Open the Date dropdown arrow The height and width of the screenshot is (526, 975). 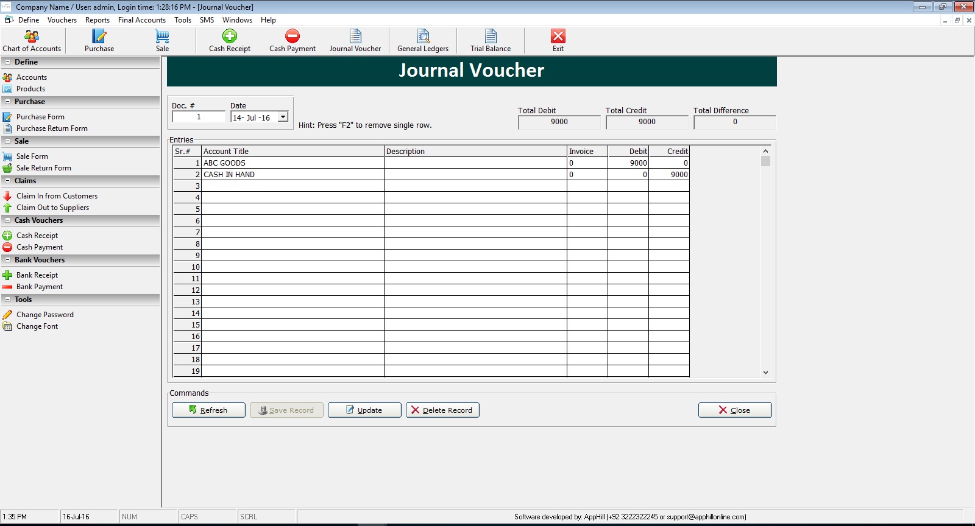click(x=283, y=117)
